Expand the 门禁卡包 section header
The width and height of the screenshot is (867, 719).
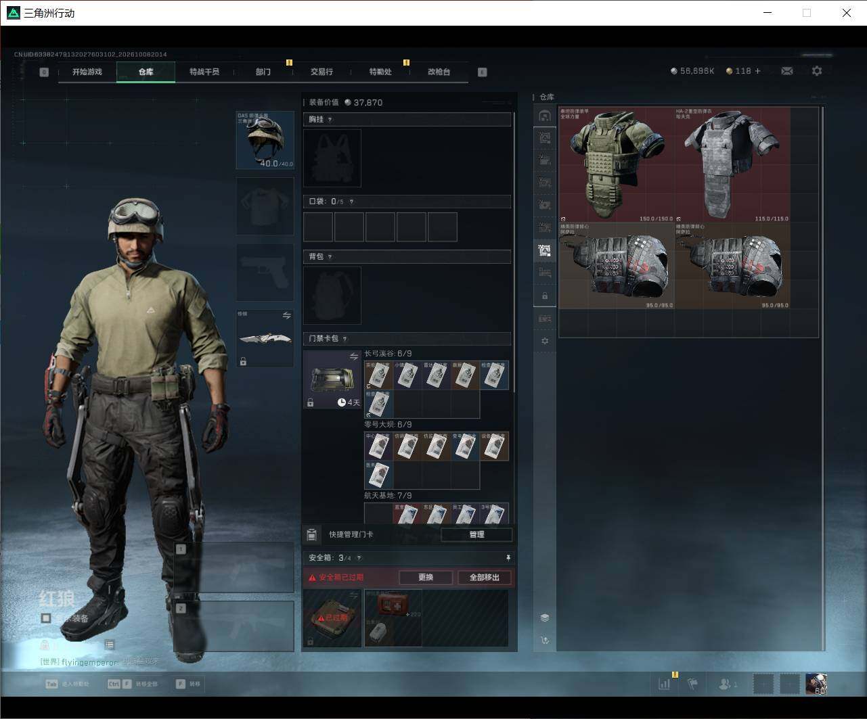pyautogui.click(x=407, y=338)
